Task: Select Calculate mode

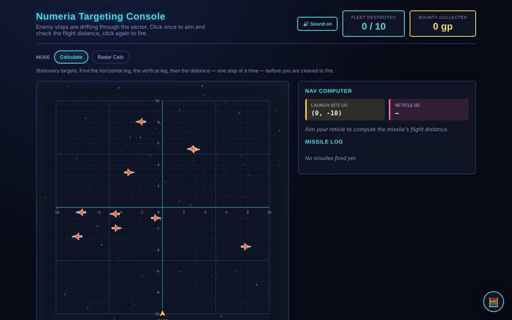Action: click(71, 57)
